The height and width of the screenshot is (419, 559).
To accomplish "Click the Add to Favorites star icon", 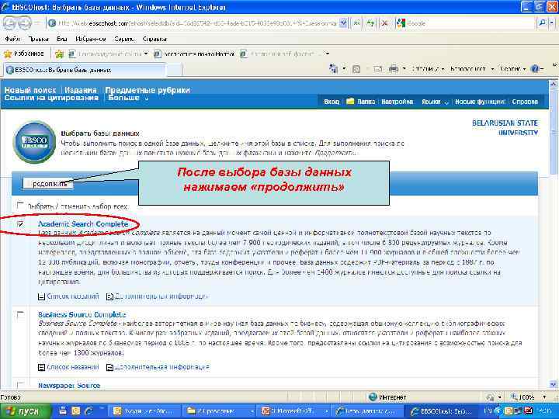I will [59, 54].
